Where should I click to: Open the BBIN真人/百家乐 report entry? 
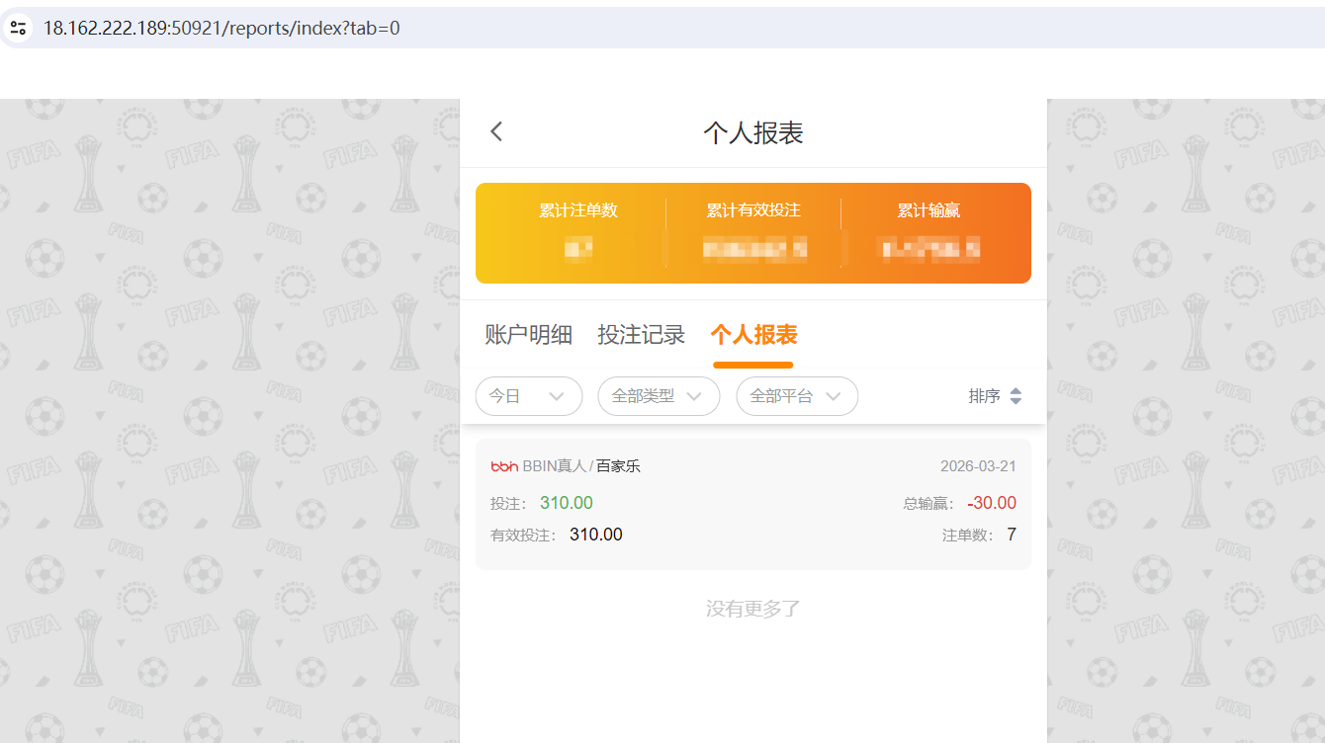pyautogui.click(x=753, y=499)
